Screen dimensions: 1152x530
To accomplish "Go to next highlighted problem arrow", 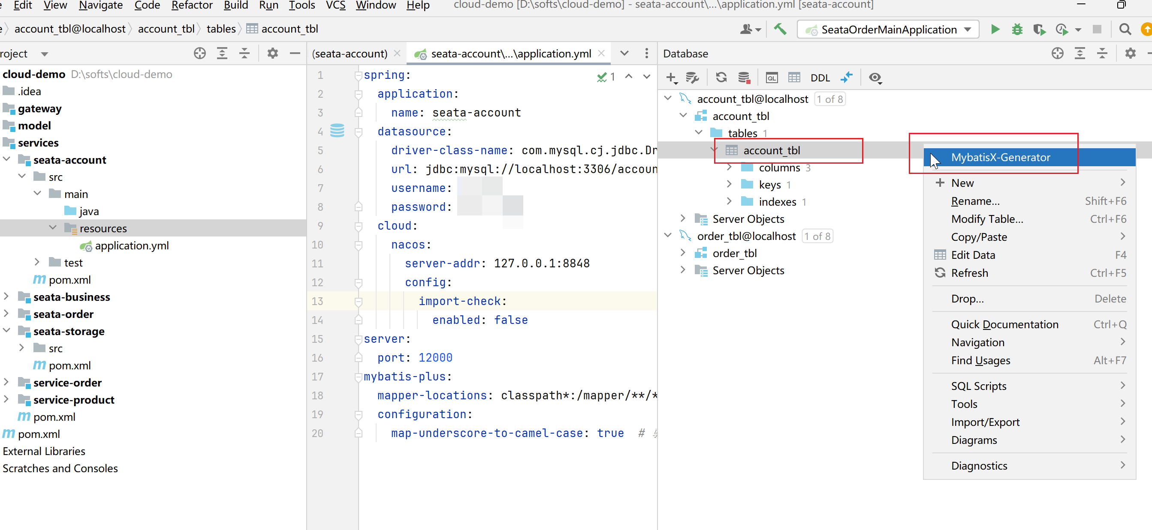I will [647, 76].
